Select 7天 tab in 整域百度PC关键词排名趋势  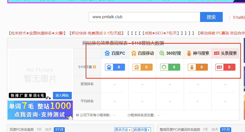tap(206, 130)
